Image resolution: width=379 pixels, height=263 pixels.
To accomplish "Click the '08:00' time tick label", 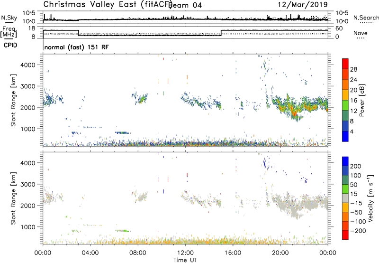I will coord(138,253).
